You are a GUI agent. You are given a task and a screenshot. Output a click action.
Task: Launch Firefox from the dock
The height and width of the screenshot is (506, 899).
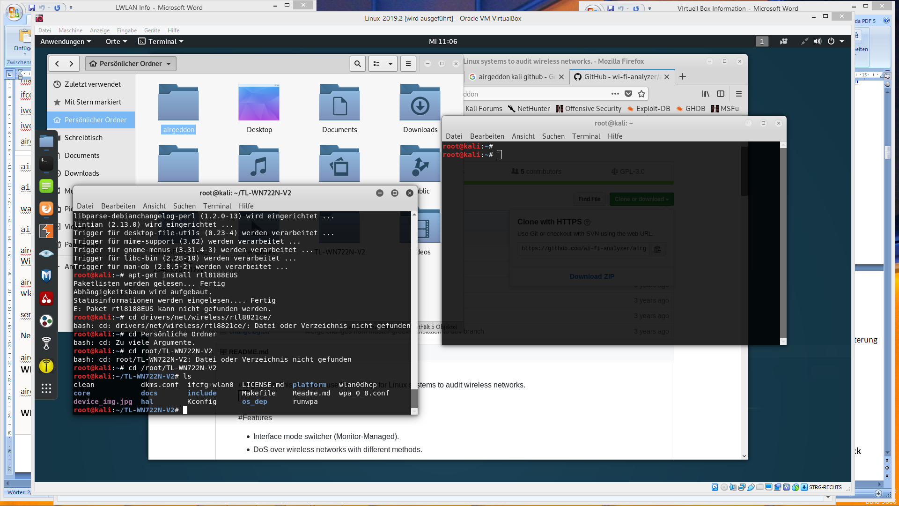tap(46, 208)
